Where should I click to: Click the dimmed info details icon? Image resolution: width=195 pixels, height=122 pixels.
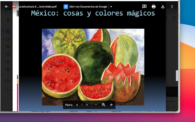point(174,18)
